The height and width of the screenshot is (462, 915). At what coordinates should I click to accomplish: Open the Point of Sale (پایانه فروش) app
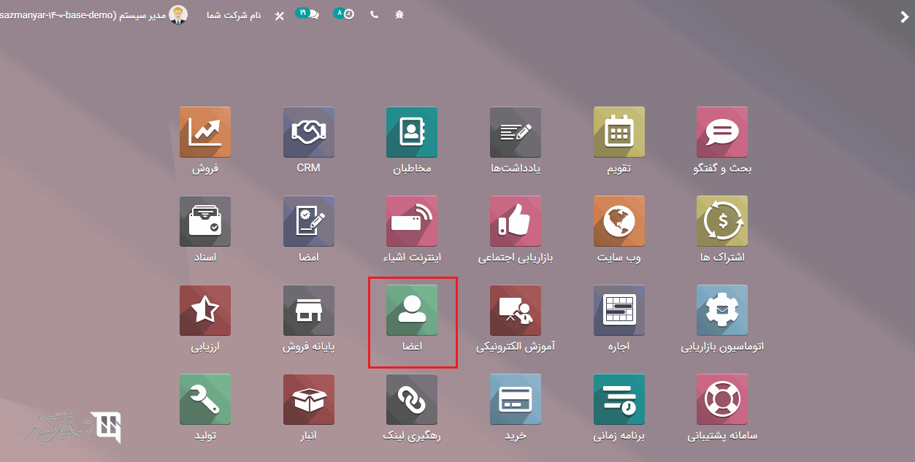click(x=309, y=311)
